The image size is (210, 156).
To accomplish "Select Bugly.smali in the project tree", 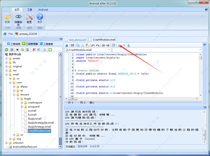I will click(x=34, y=119).
